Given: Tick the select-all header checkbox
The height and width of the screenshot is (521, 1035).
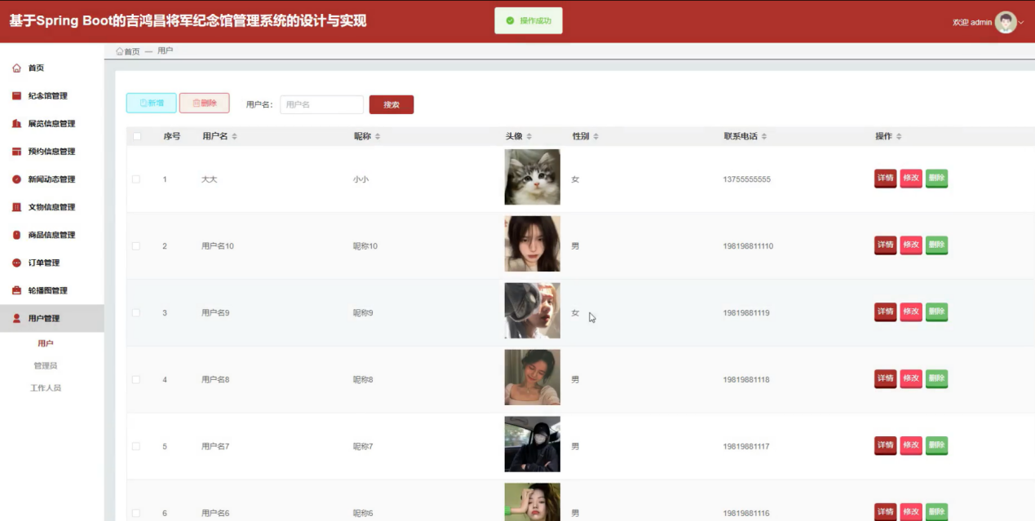Looking at the screenshot, I should coord(136,136).
